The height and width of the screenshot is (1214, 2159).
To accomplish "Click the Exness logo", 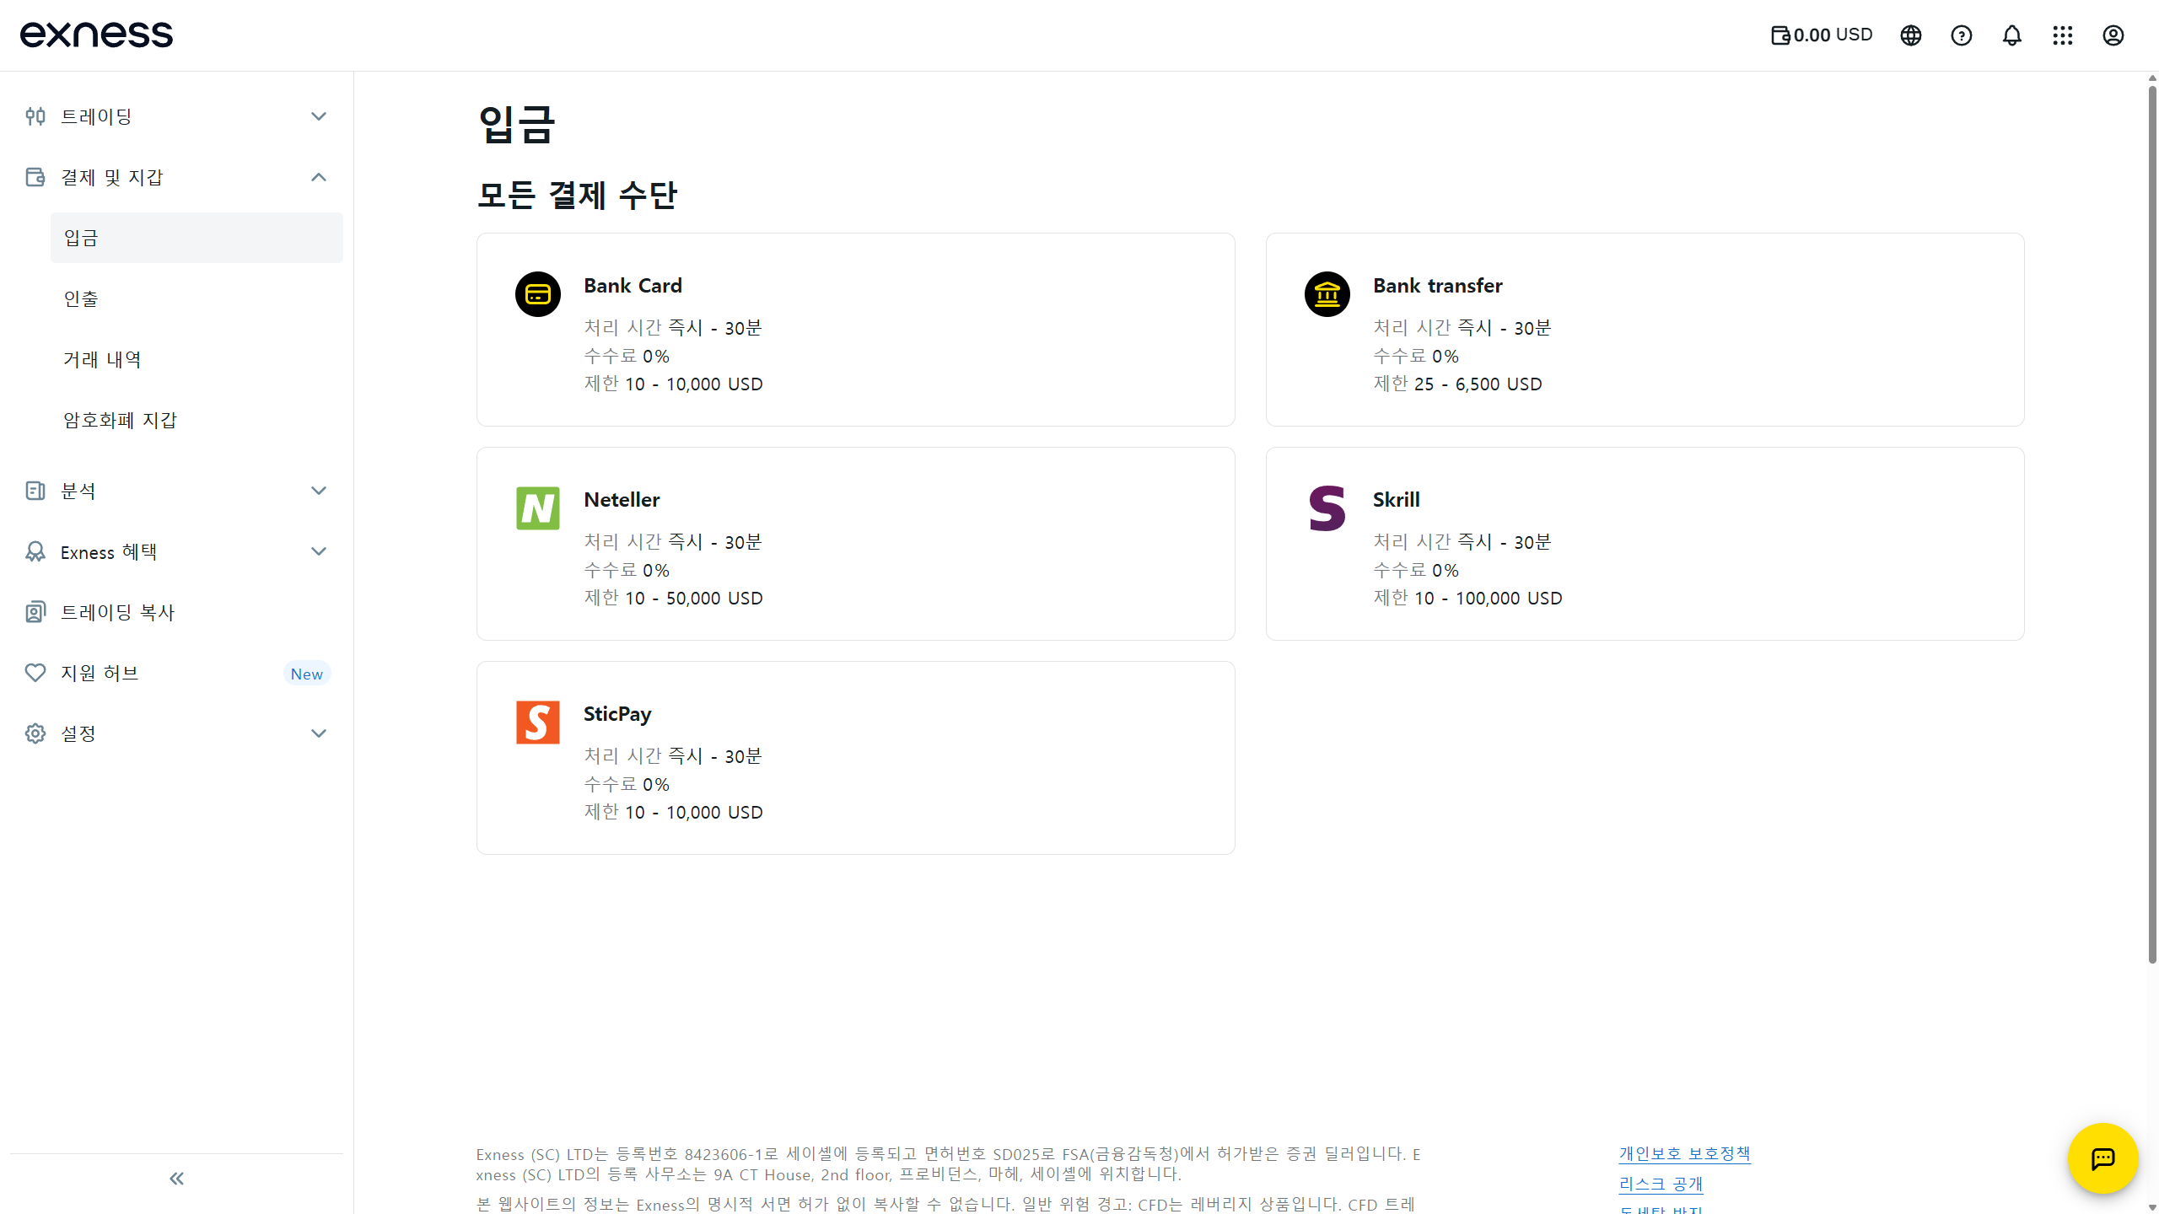I will pos(96,35).
